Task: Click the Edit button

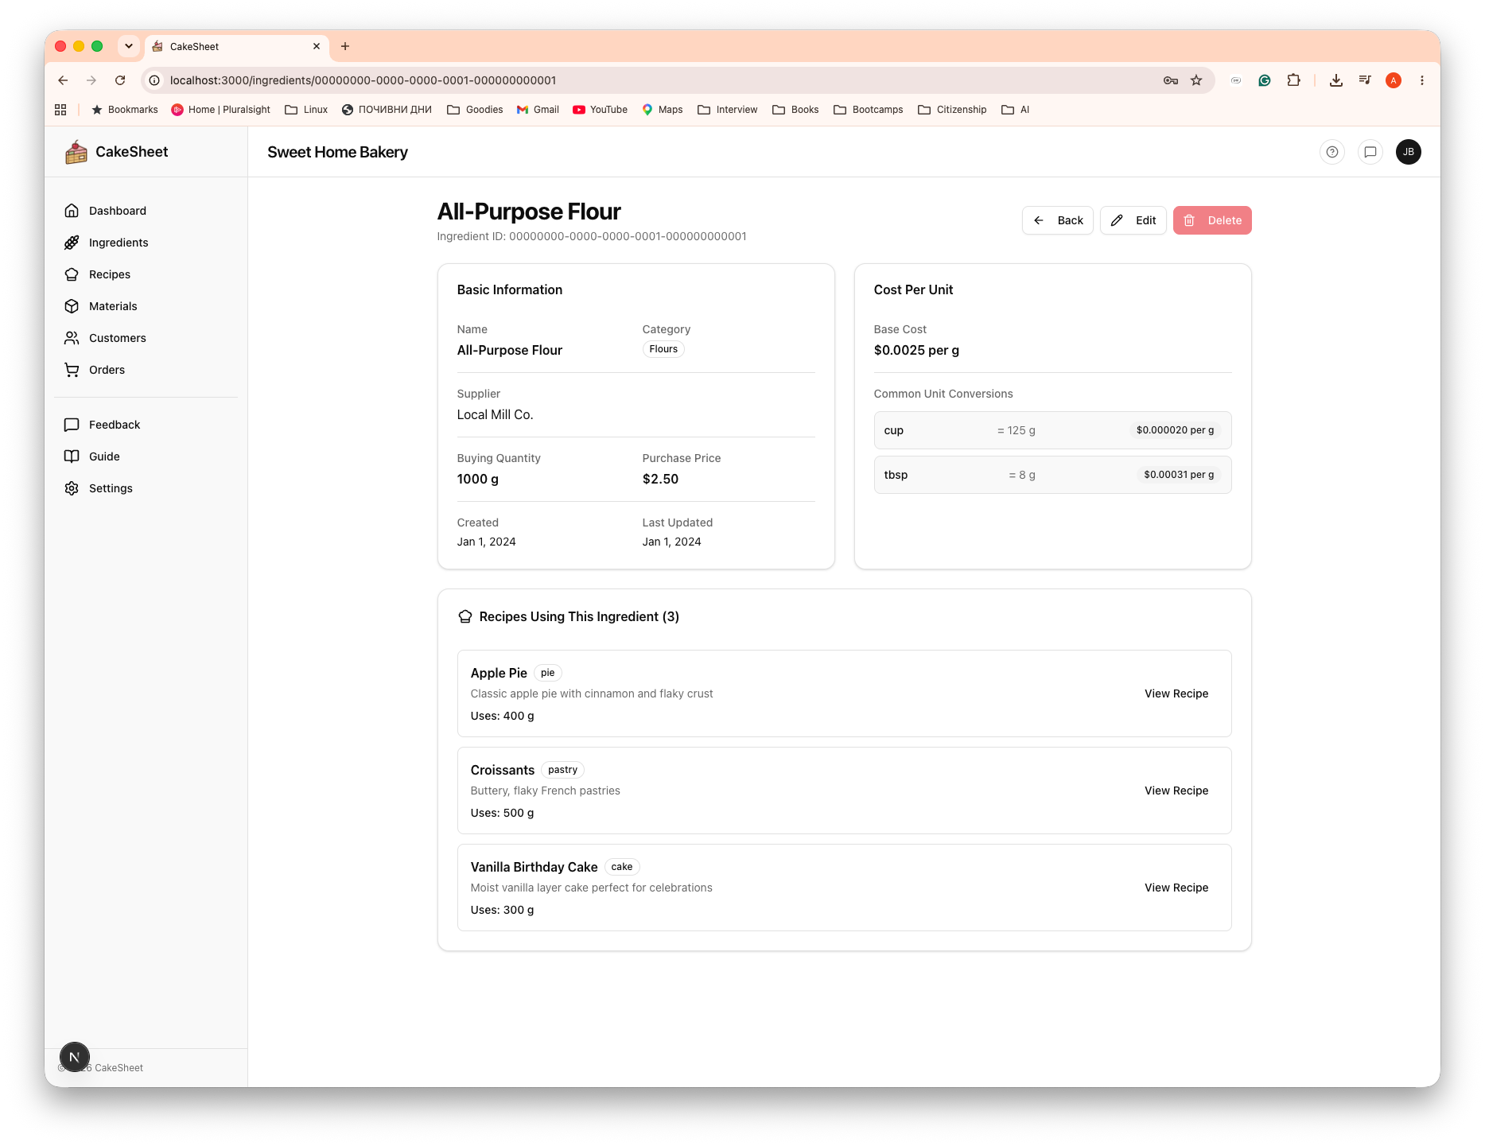Action: (1133, 220)
